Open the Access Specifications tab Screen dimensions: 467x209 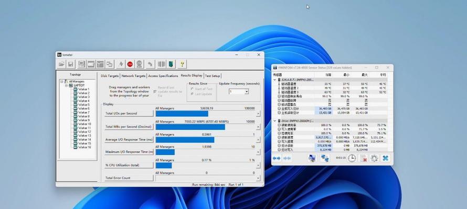163,76
